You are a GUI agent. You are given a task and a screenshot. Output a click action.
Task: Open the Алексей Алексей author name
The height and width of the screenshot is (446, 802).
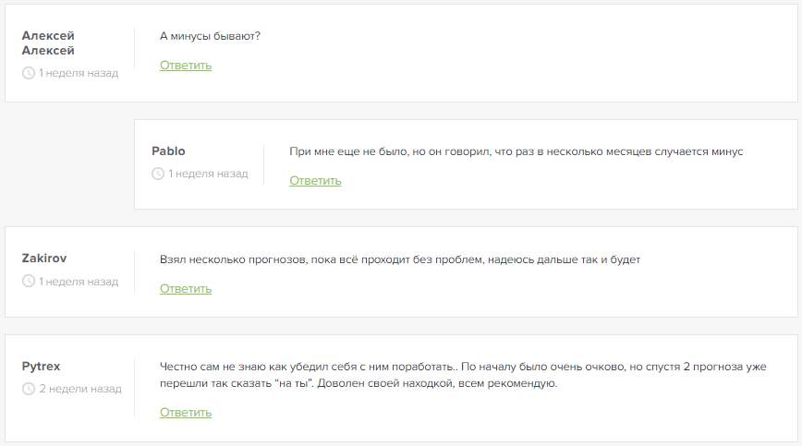[48, 42]
